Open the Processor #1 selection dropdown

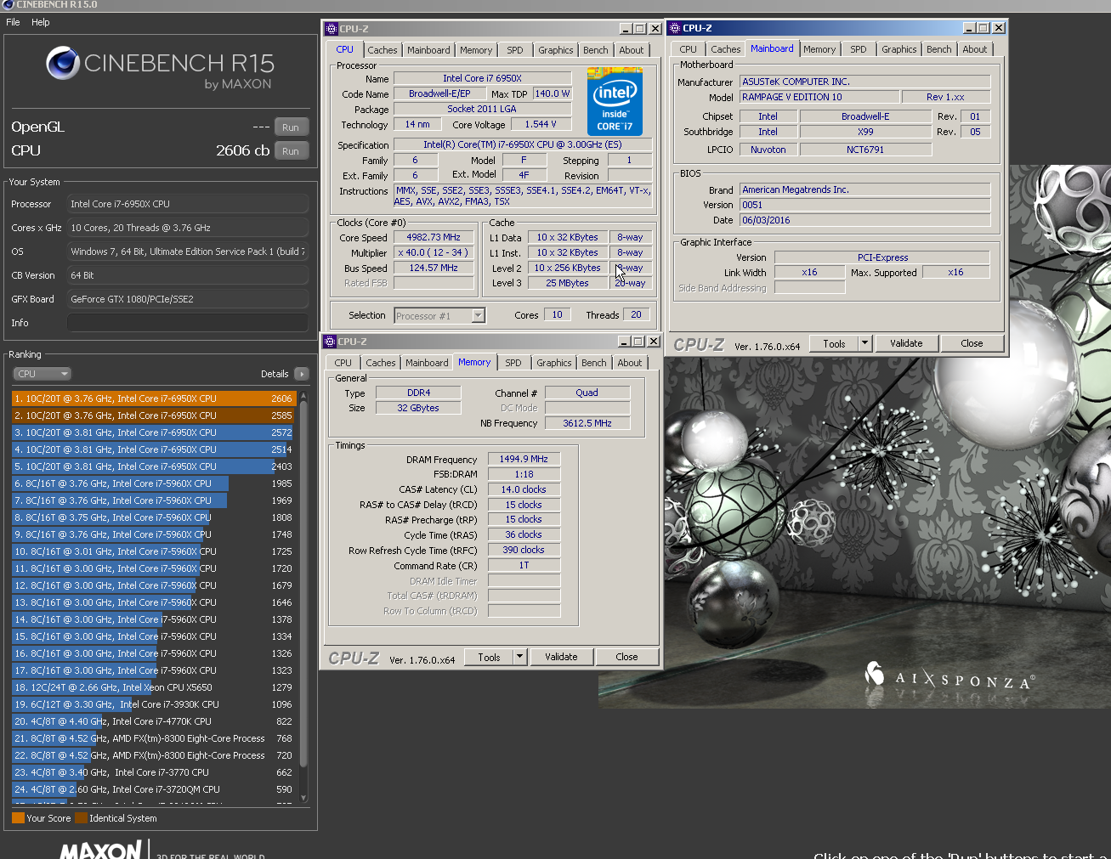pyautogui.click(x=439, y=316)
